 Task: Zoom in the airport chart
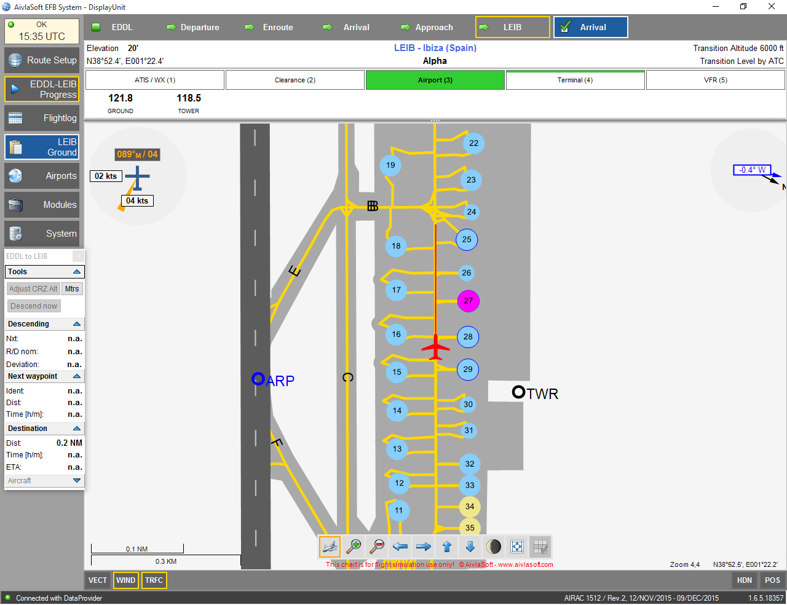pos(354,547)
